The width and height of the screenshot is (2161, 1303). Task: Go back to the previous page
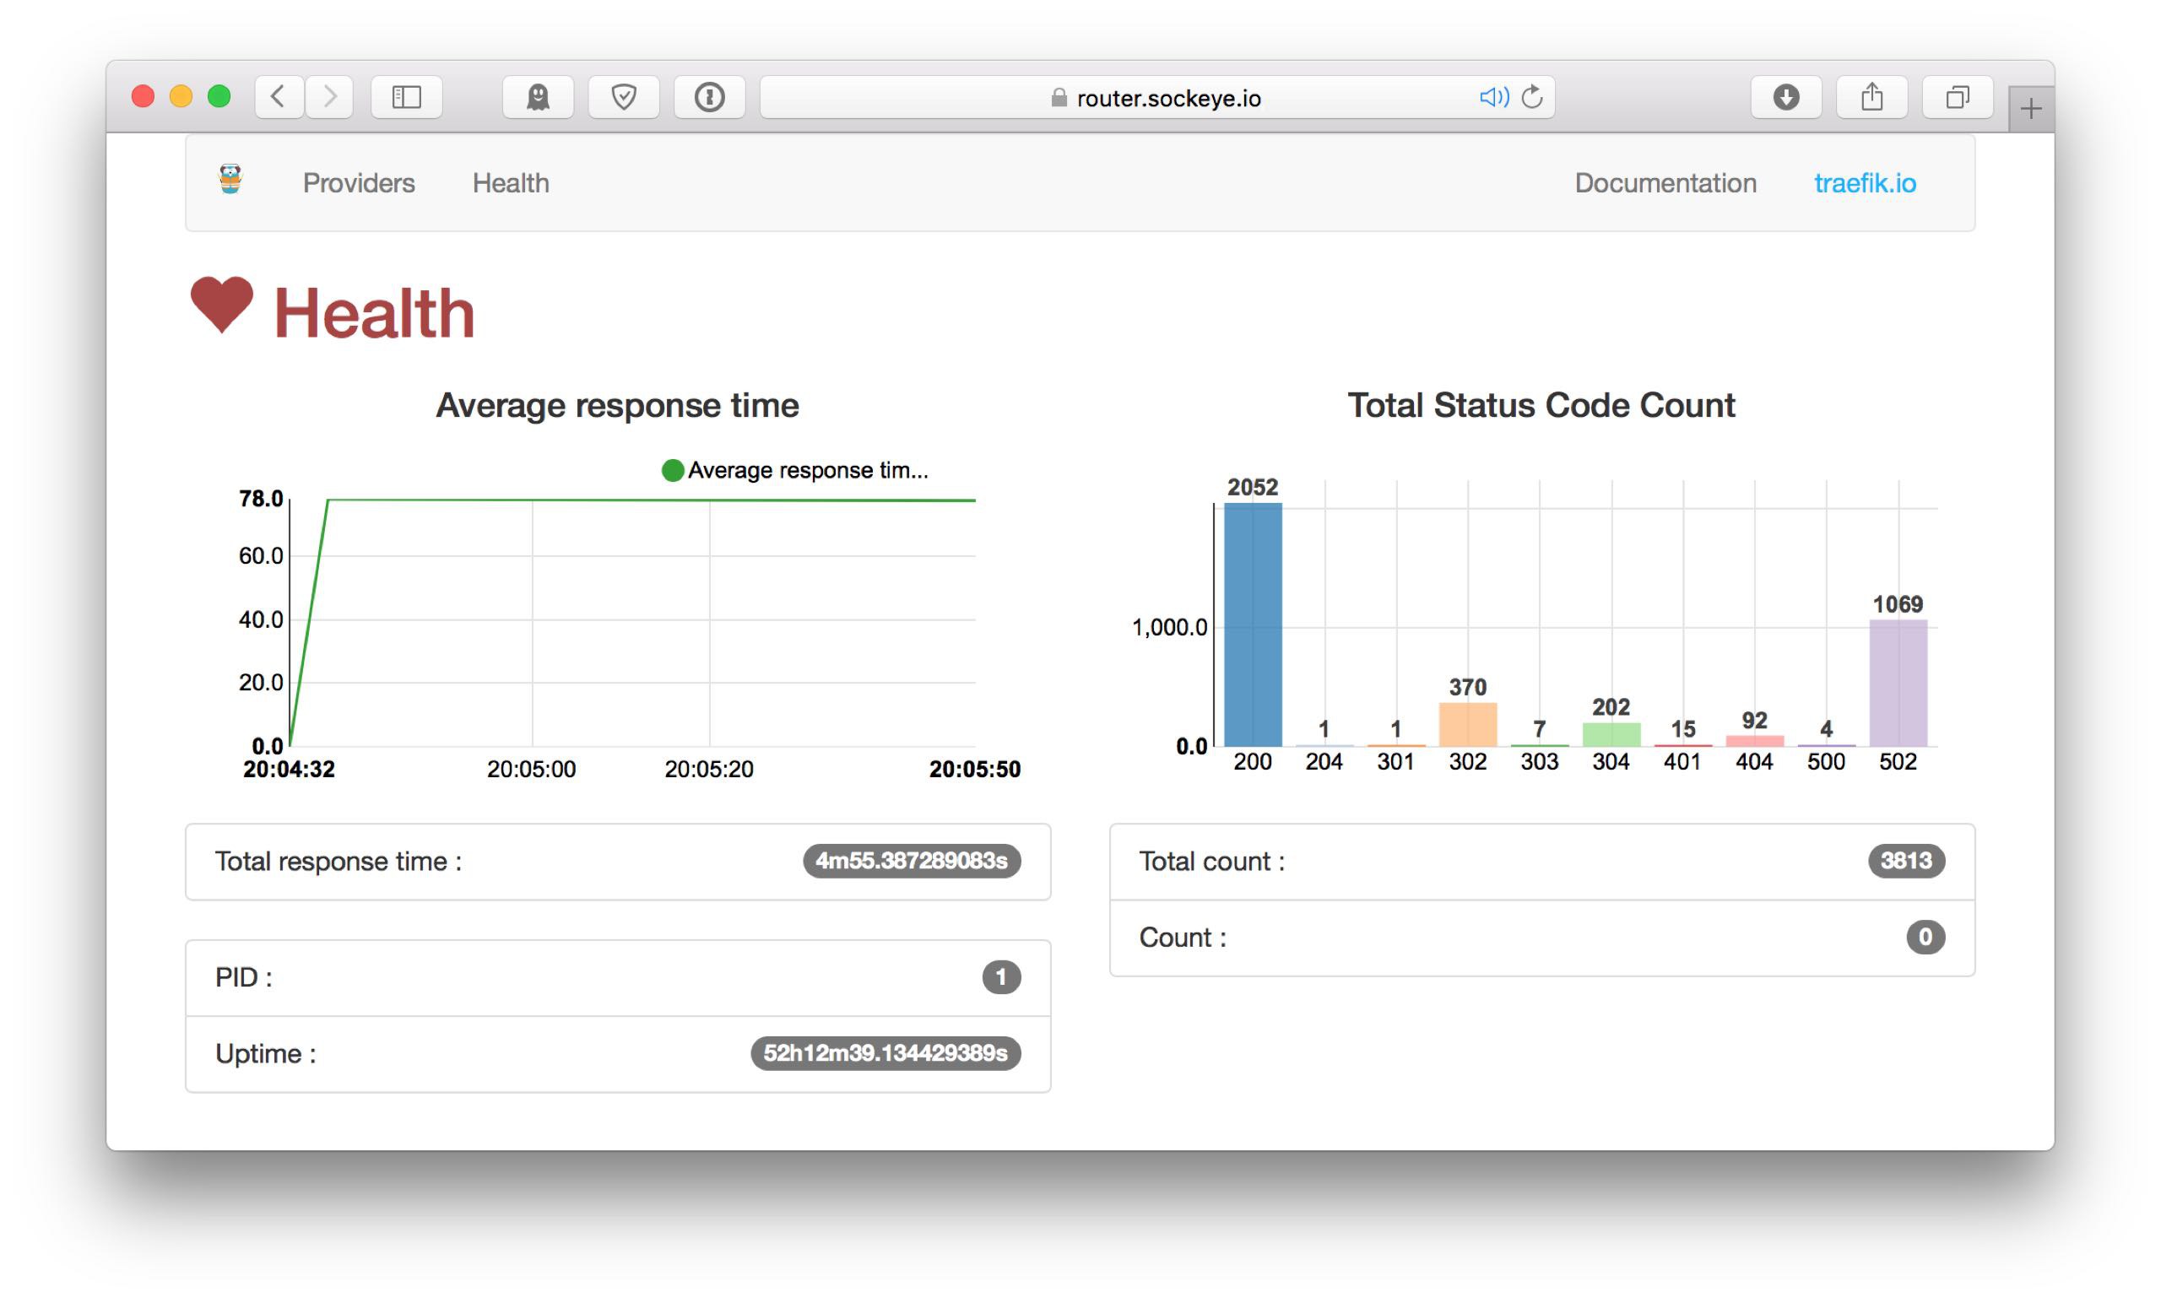point(279,96)
